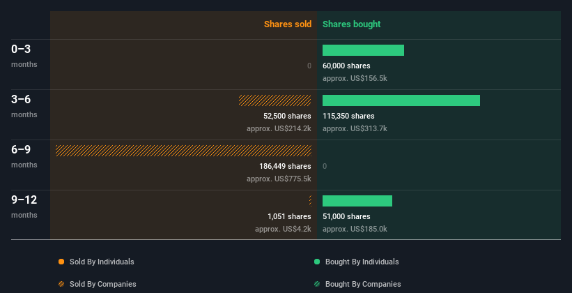Click the long hatched 6–9 months sold bar
This screenshot has height=293, width=572.
pos(183,151)
